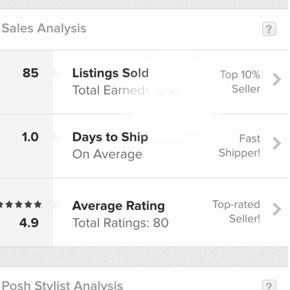290x290 pixels.
Task: Tap the Total Ratings: 80 text
Action: [120, 223]
